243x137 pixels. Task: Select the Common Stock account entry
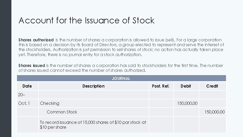coord(62,112)
